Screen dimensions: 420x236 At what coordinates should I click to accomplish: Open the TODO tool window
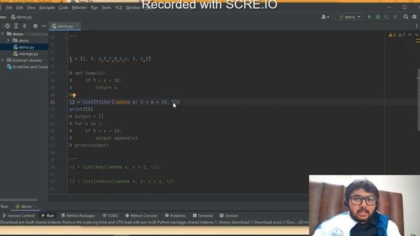click(x=110, y=216)
